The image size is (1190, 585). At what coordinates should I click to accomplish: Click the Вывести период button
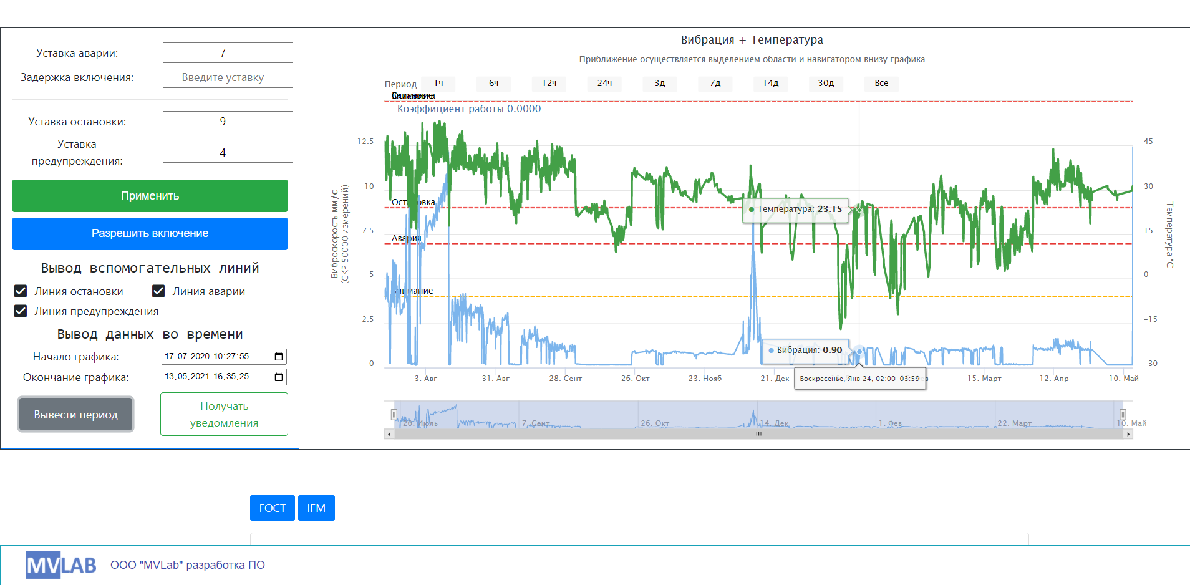tap(75, 415)
